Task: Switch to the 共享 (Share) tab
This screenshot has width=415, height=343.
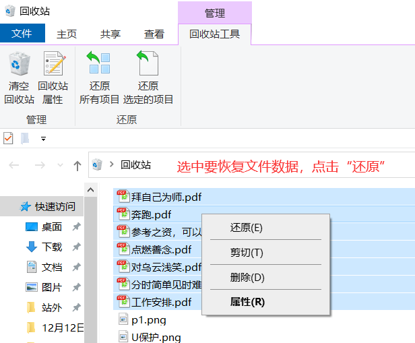Action: (110, 34)
